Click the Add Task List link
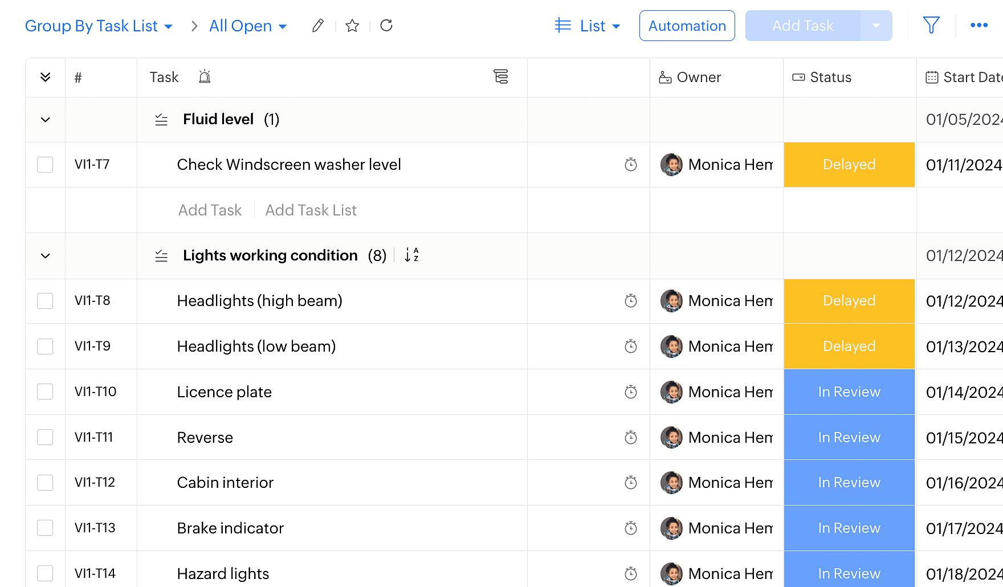Image resolution: width=1003 pixels, height=587 pixels. (x=311, y=210)
